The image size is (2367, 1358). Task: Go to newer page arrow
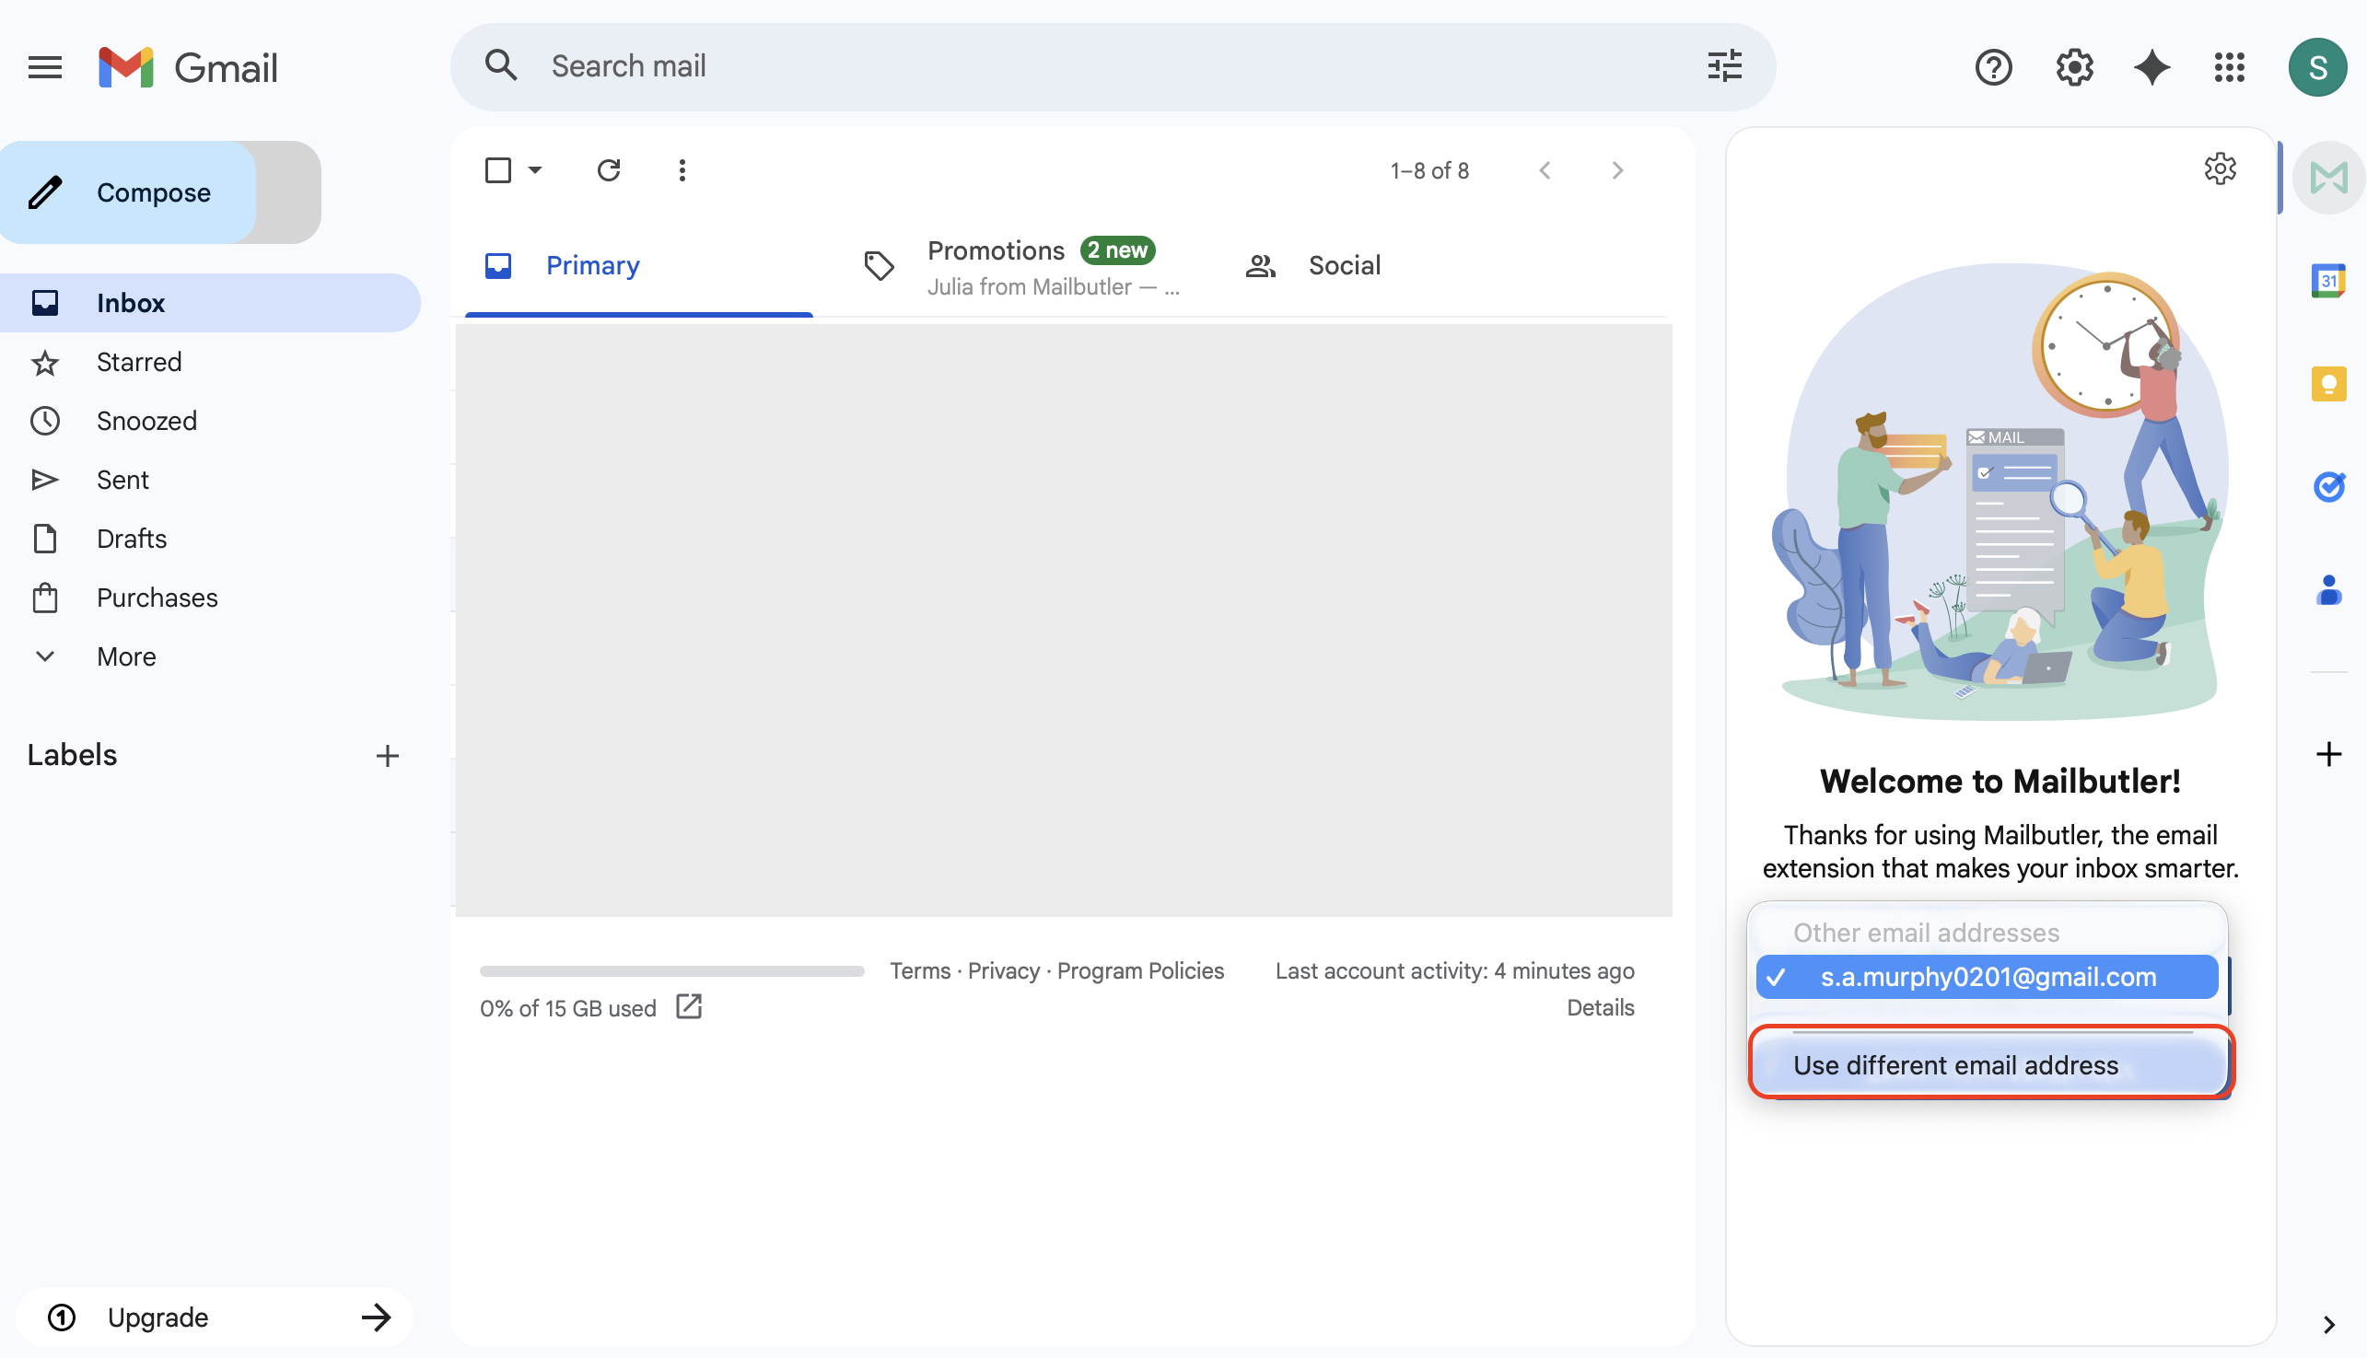[x=1545, y=170]
